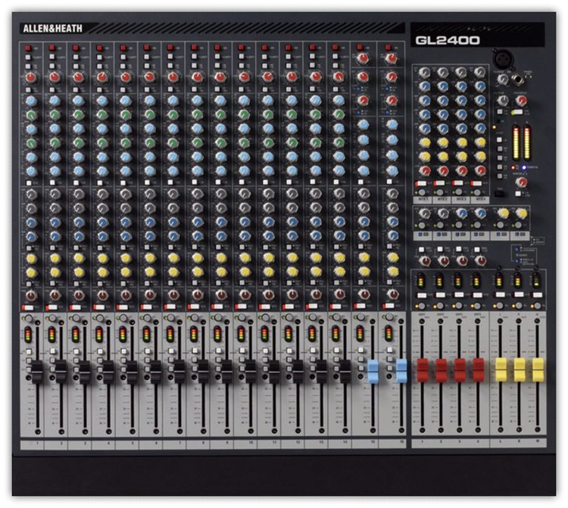The height and width of the screenshot is (508, 568).
Task: Toggle the channel 7 red 48V switch
Action: click(170, 48)
